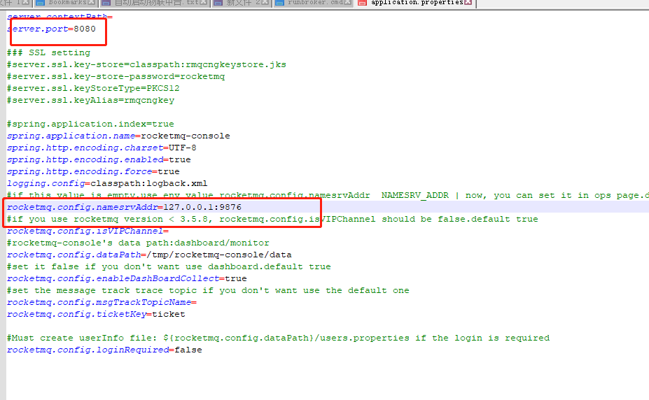Click the spring.http.encoding.enabled=true line
The image size is (649, 400).
tap(99, 160)
